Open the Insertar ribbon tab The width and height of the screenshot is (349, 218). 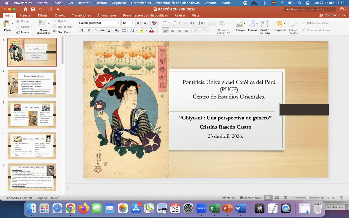[x=26, y=15]
